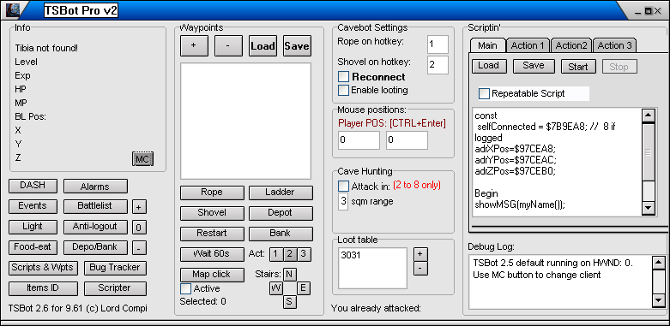The width and height of the screenshot is (670, 326).
Task: Add Wait 60s waypoint
Action: (x=212, y=254)
